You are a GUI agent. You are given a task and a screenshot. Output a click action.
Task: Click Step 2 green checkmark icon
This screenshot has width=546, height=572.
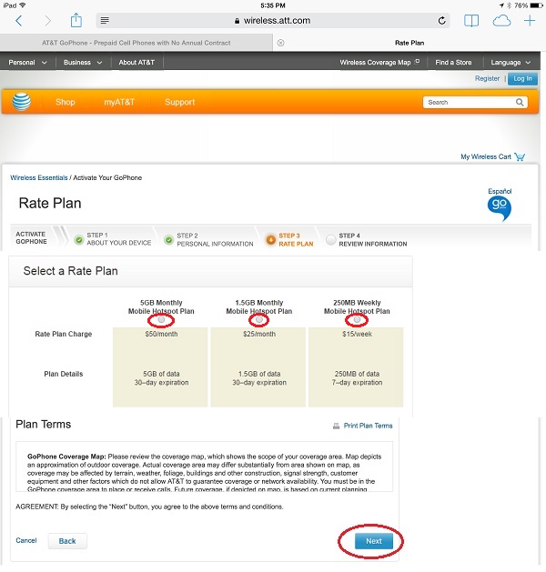click(168, 240)
